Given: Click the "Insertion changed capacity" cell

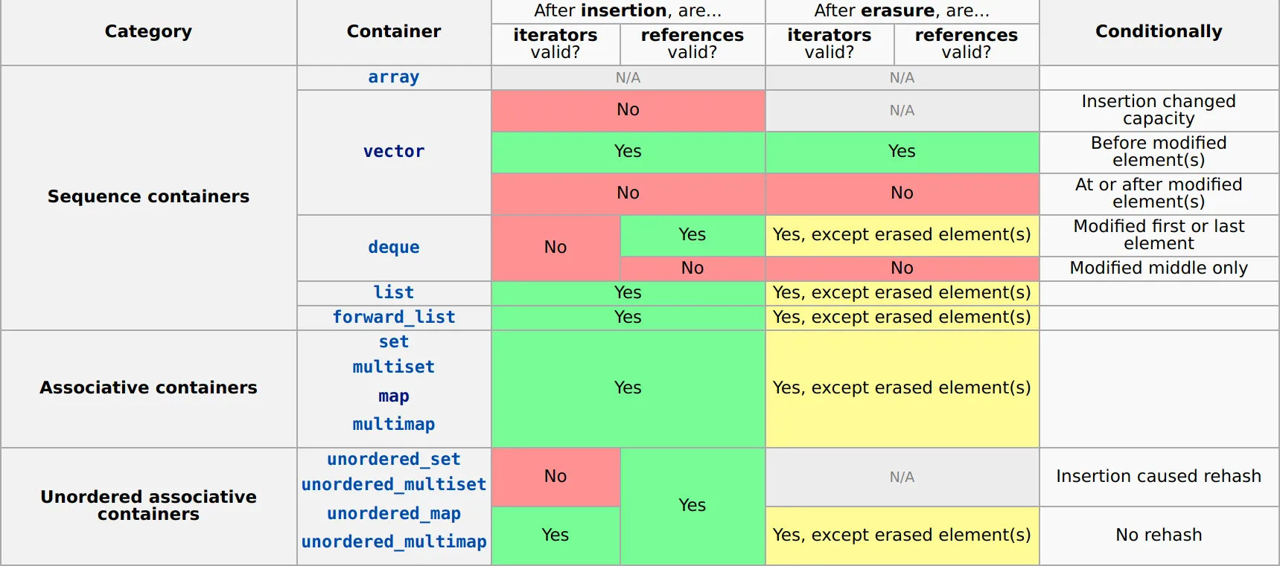Looking at the screenshot, I should (1158, 110).
